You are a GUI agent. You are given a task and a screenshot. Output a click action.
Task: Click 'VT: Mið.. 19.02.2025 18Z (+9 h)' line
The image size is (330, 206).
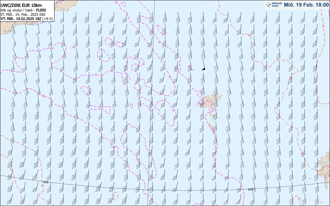26,19
